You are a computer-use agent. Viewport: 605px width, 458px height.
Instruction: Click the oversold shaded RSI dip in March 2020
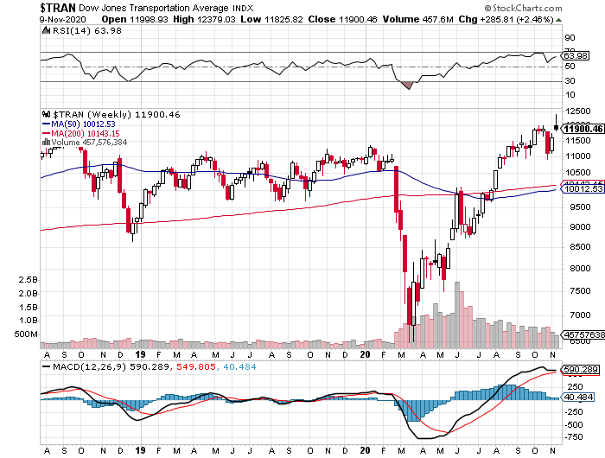click(408, 85)
